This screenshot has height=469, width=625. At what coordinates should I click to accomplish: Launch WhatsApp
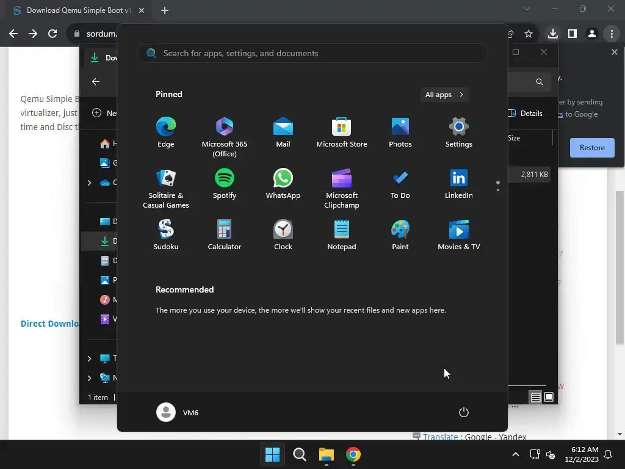coord(283,184)
